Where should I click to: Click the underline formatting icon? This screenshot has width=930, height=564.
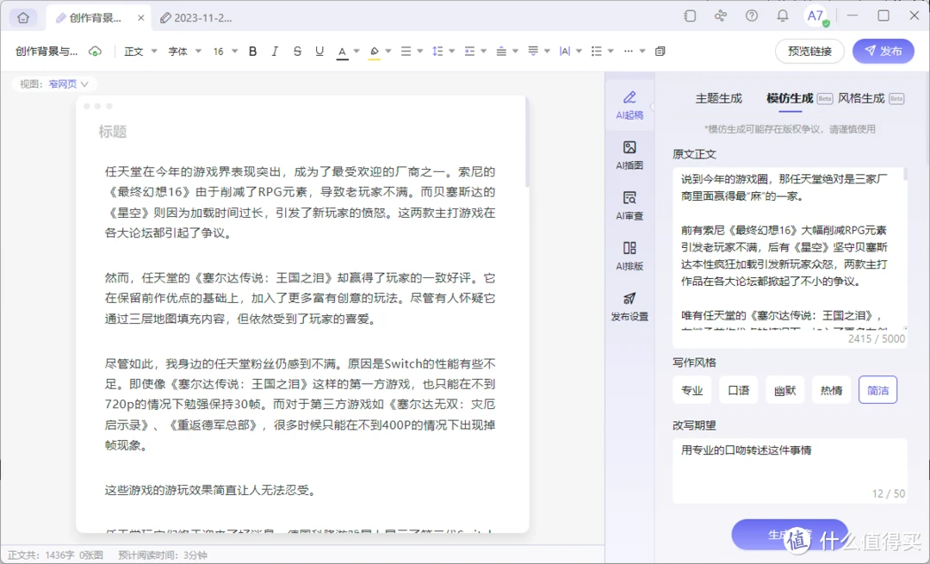[x=319, y=52]
